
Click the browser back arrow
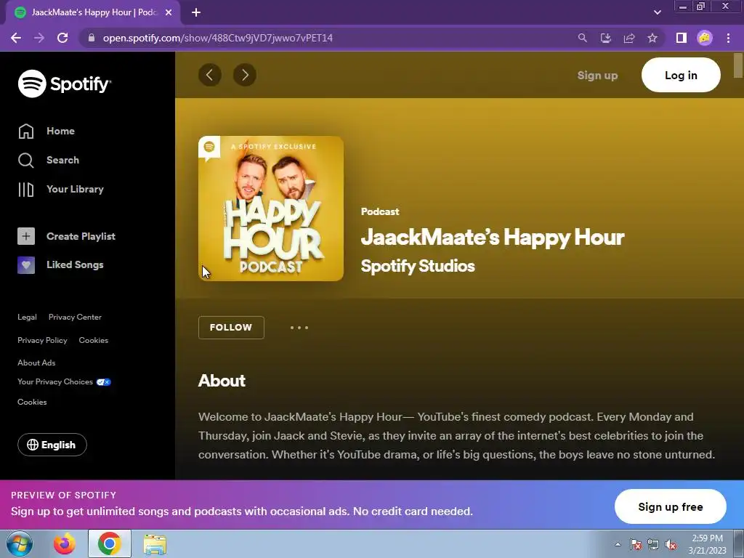tap(16, 38)
